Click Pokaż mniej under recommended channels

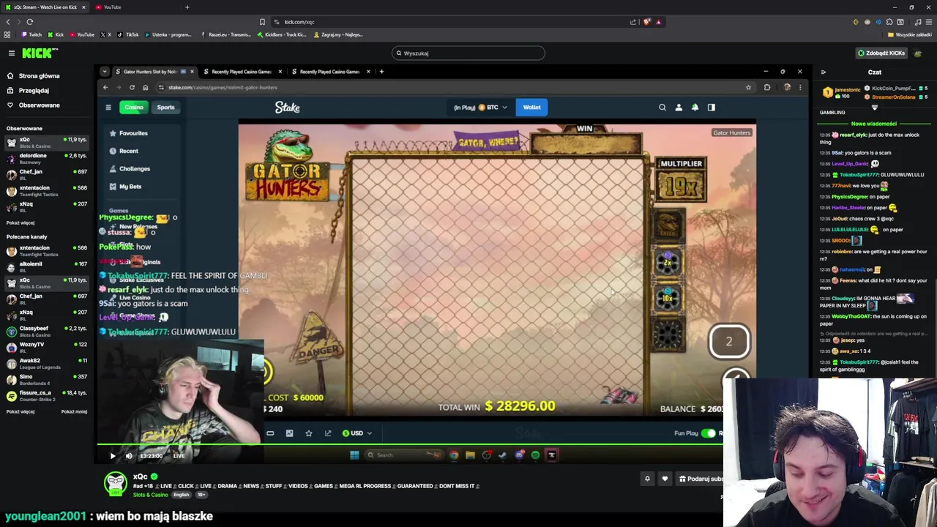tap(74, 411)
